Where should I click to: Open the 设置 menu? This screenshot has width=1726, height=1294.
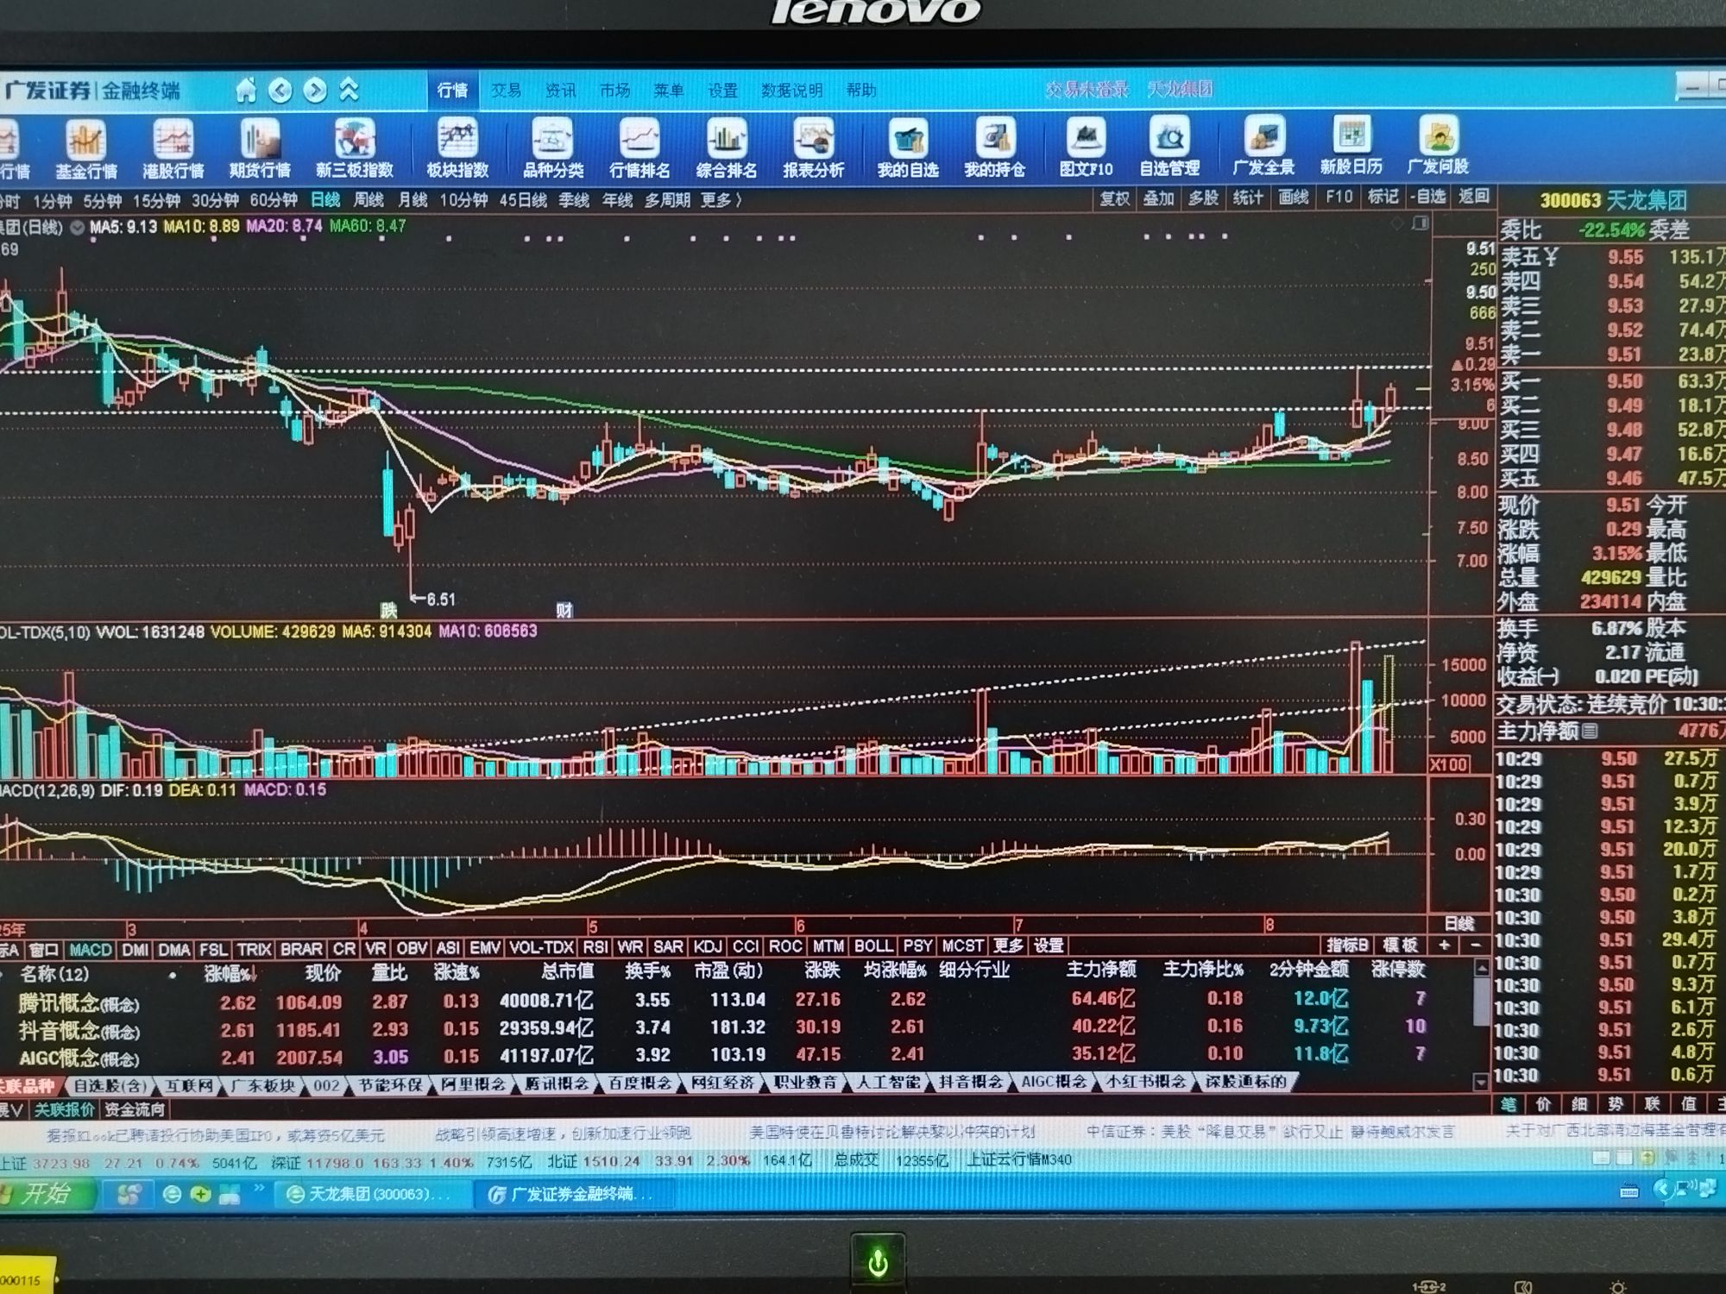coord(723,91)
